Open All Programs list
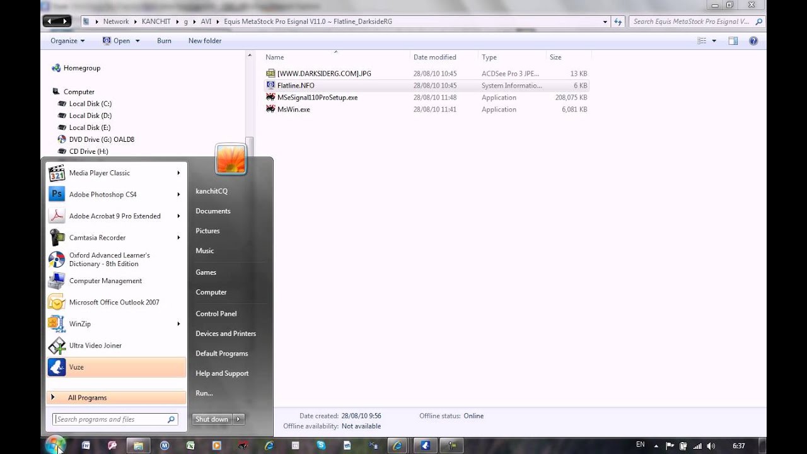 [x=117, y=397]
